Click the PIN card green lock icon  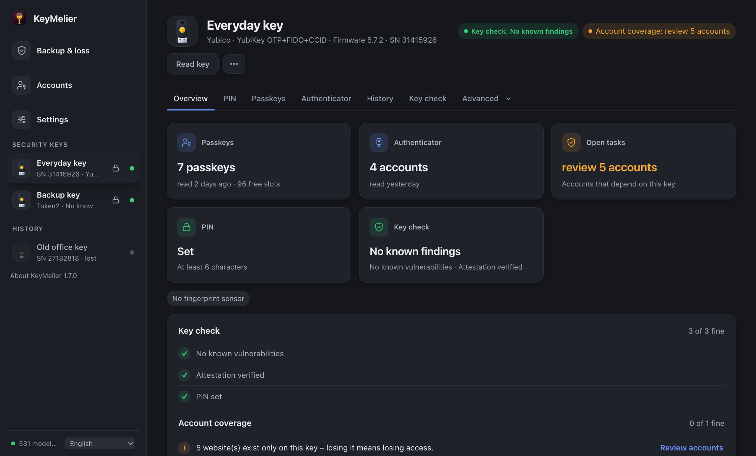point(186,227)
